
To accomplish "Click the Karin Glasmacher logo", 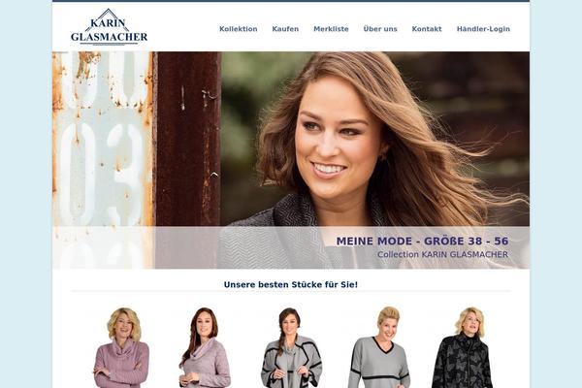I will pyautogui.click(x=109, y=27).
